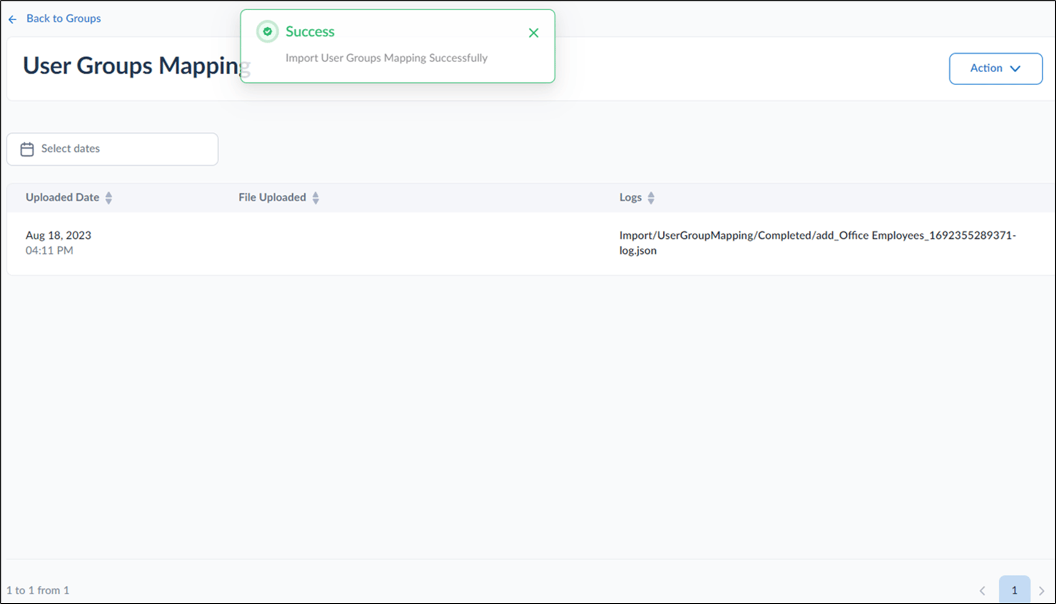Click the left arrow icon beside Back to Groups

pos(12,19)
